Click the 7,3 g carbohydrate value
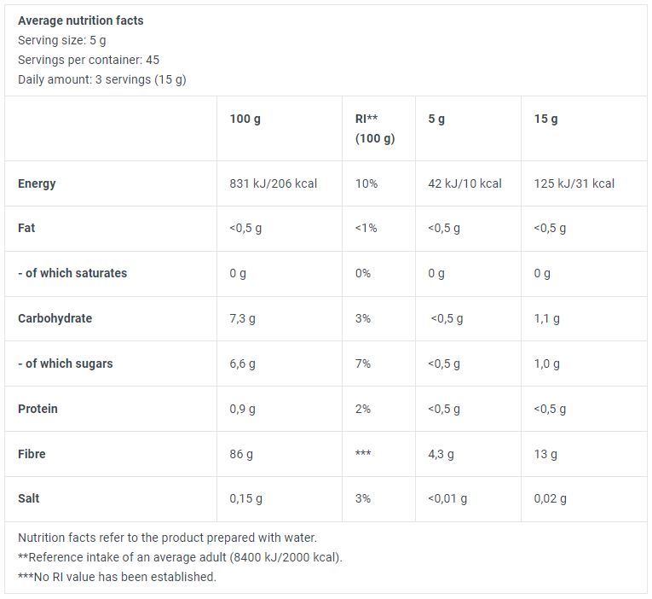Image resolution: width=652 pixels, height=599 pixels. (x=242, y=318)
